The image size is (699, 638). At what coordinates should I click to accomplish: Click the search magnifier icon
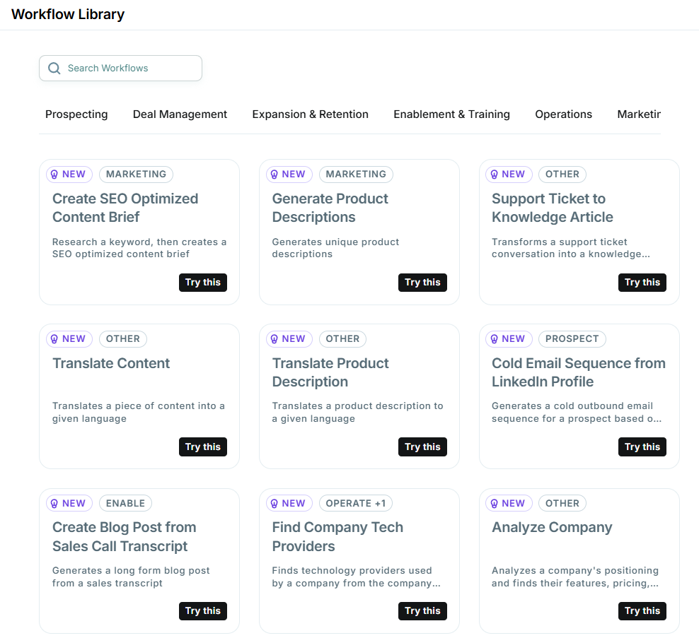(54, 68)
